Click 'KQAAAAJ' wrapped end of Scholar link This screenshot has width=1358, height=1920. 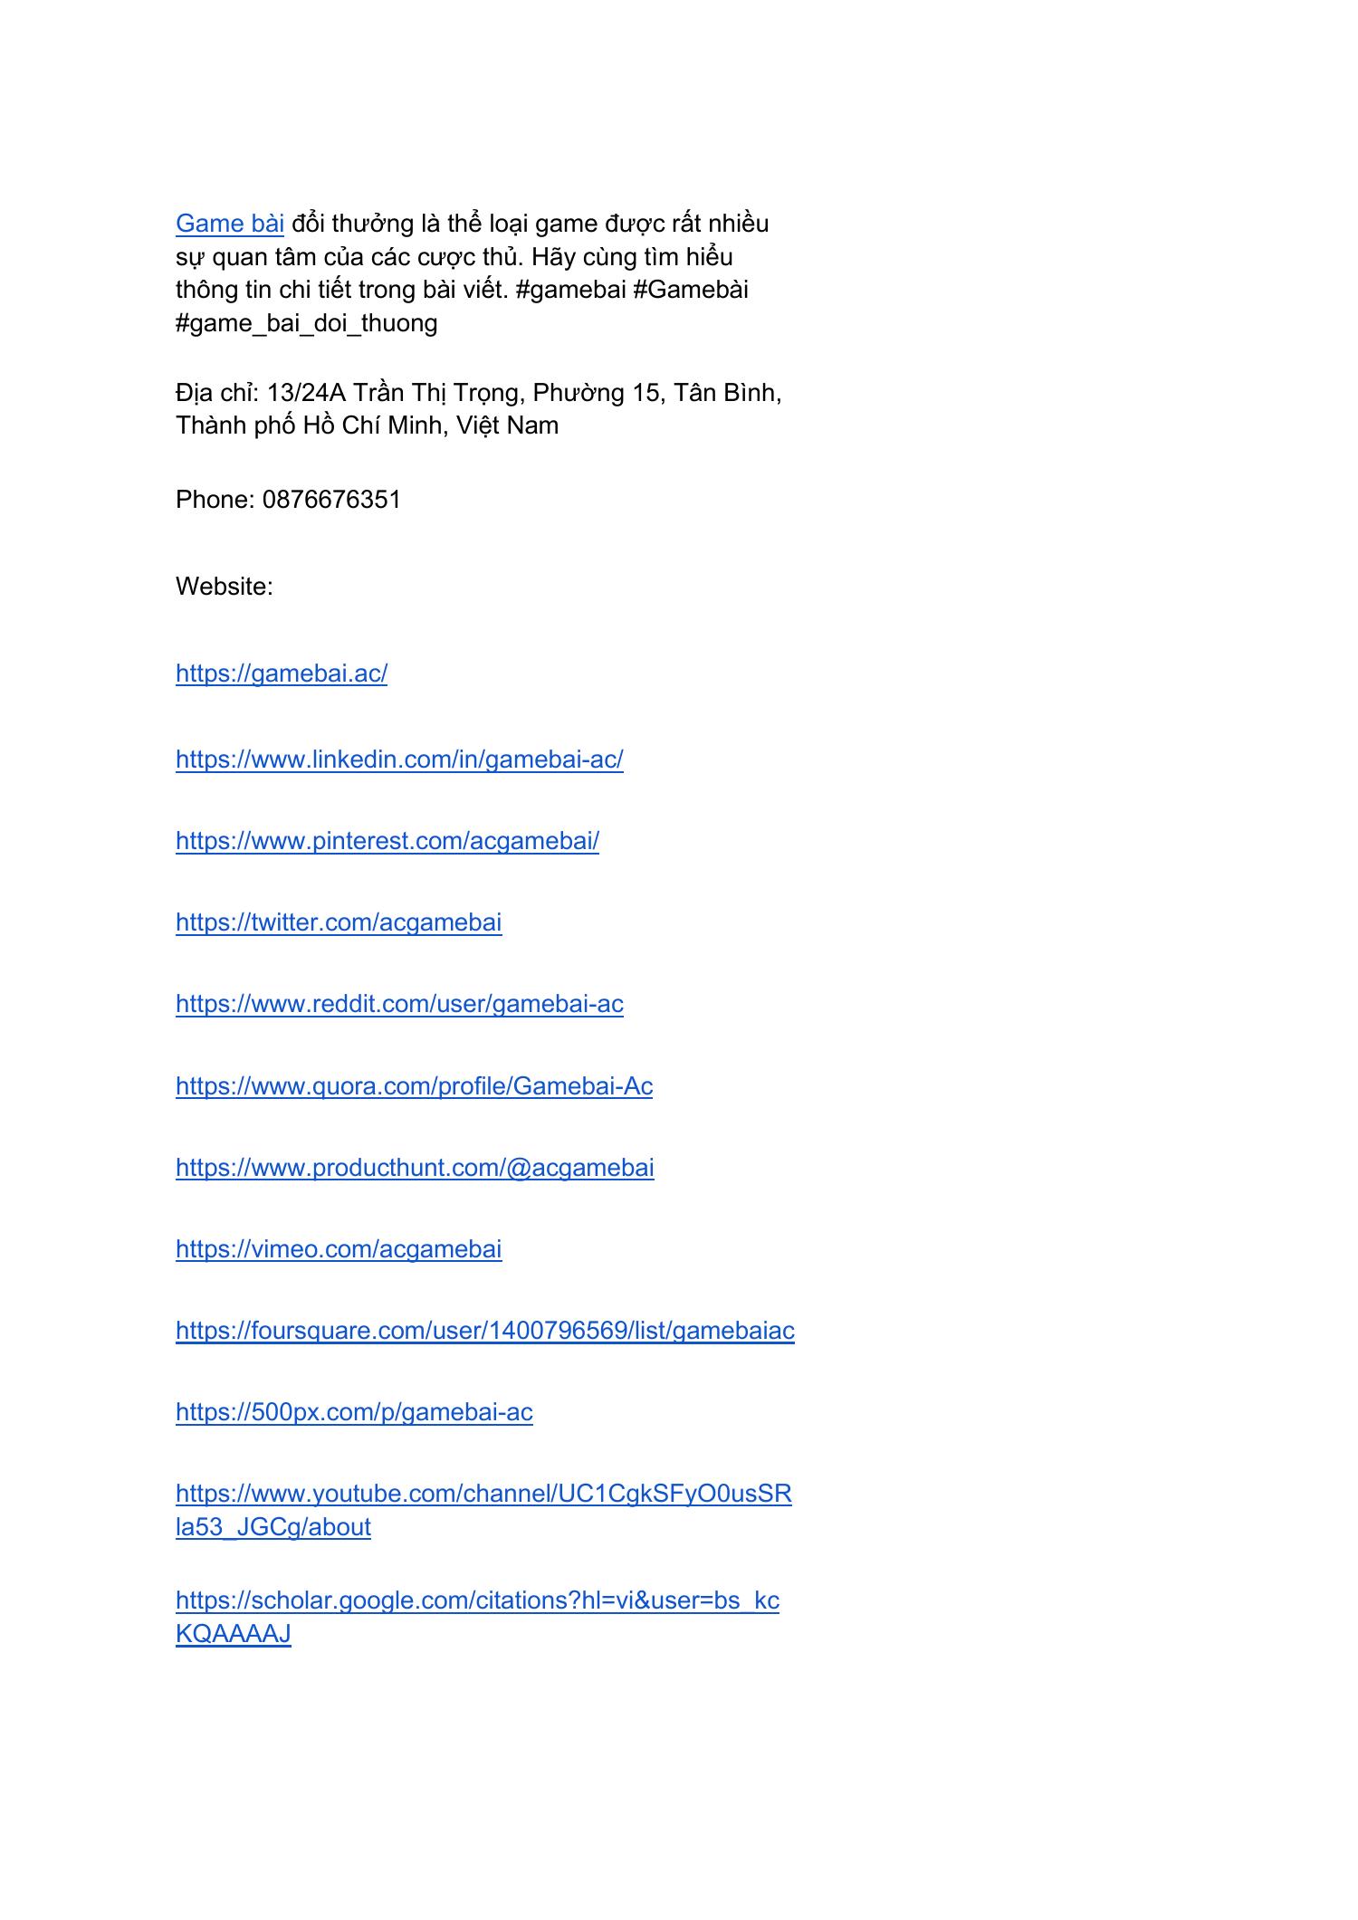coord(234,1634)
